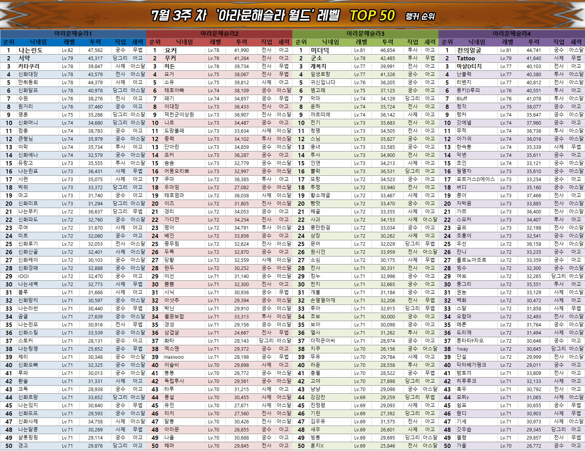Click nickname 마샬D티치

coord(469,66)
